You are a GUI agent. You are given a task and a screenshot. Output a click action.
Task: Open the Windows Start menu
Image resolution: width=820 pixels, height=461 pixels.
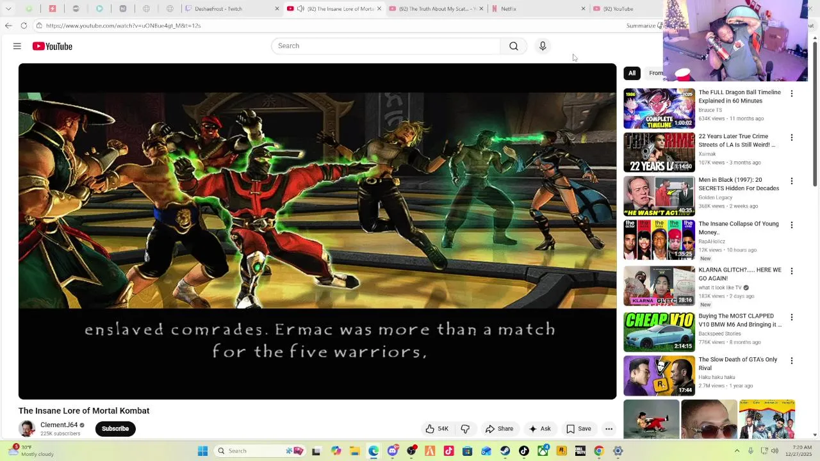pyautogui.click(x=202, y=451)
